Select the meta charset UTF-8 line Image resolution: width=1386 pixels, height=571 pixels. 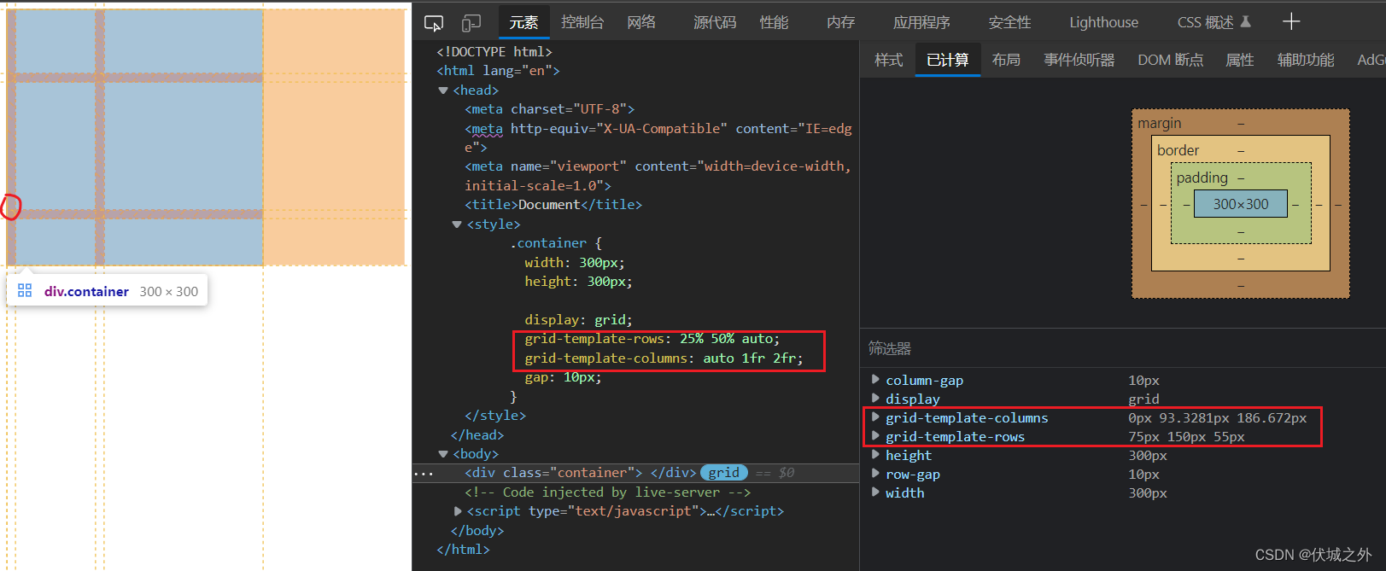coord(550,109)
